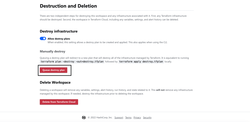Click the intro paragraph about two independent steps
The width and height of the screenshot is (250, 122).
tap(113, 18)
